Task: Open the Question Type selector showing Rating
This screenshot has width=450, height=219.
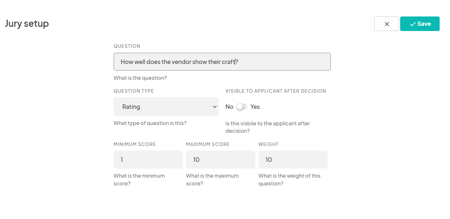Action: [x=166, y=106]
